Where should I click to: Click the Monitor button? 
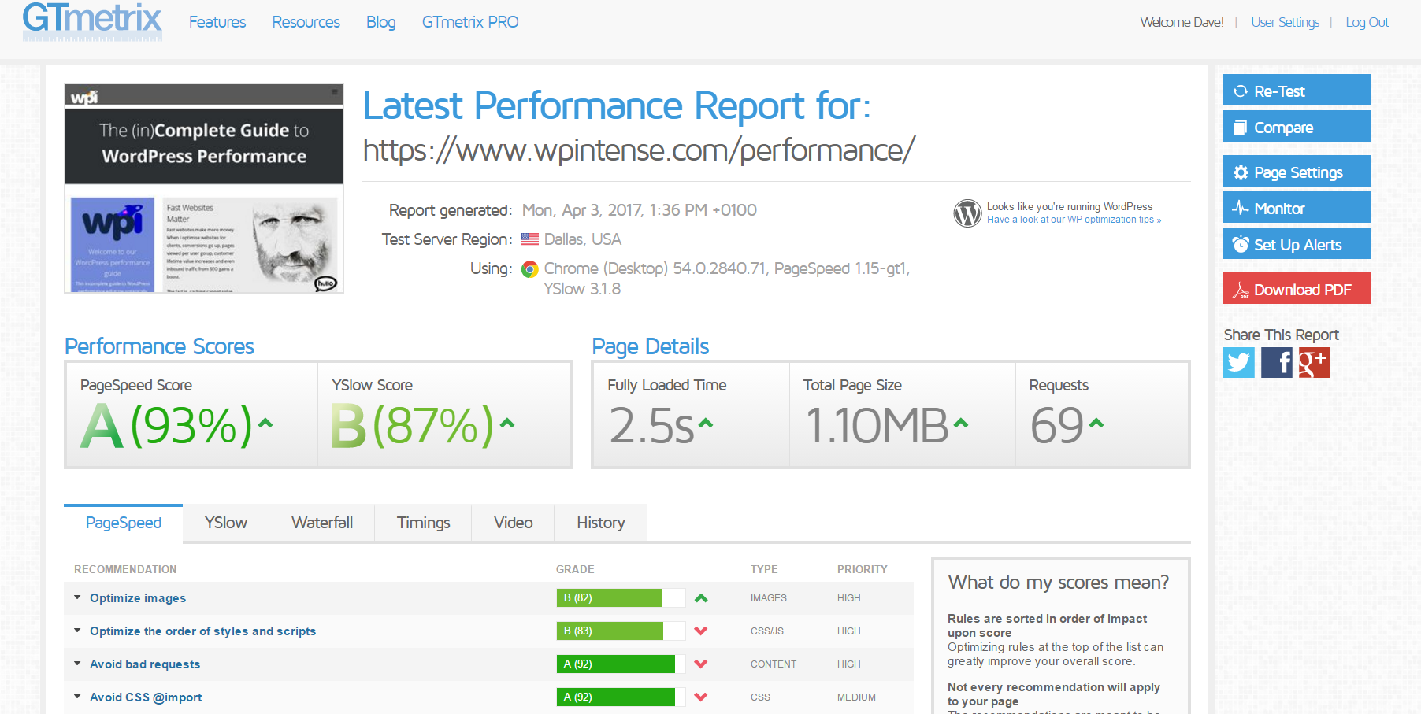(1297, 207)
